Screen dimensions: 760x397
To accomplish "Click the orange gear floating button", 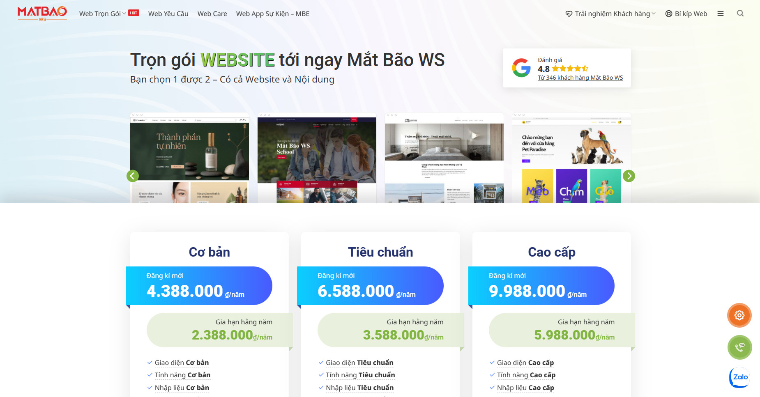I will tap(739, 315).
